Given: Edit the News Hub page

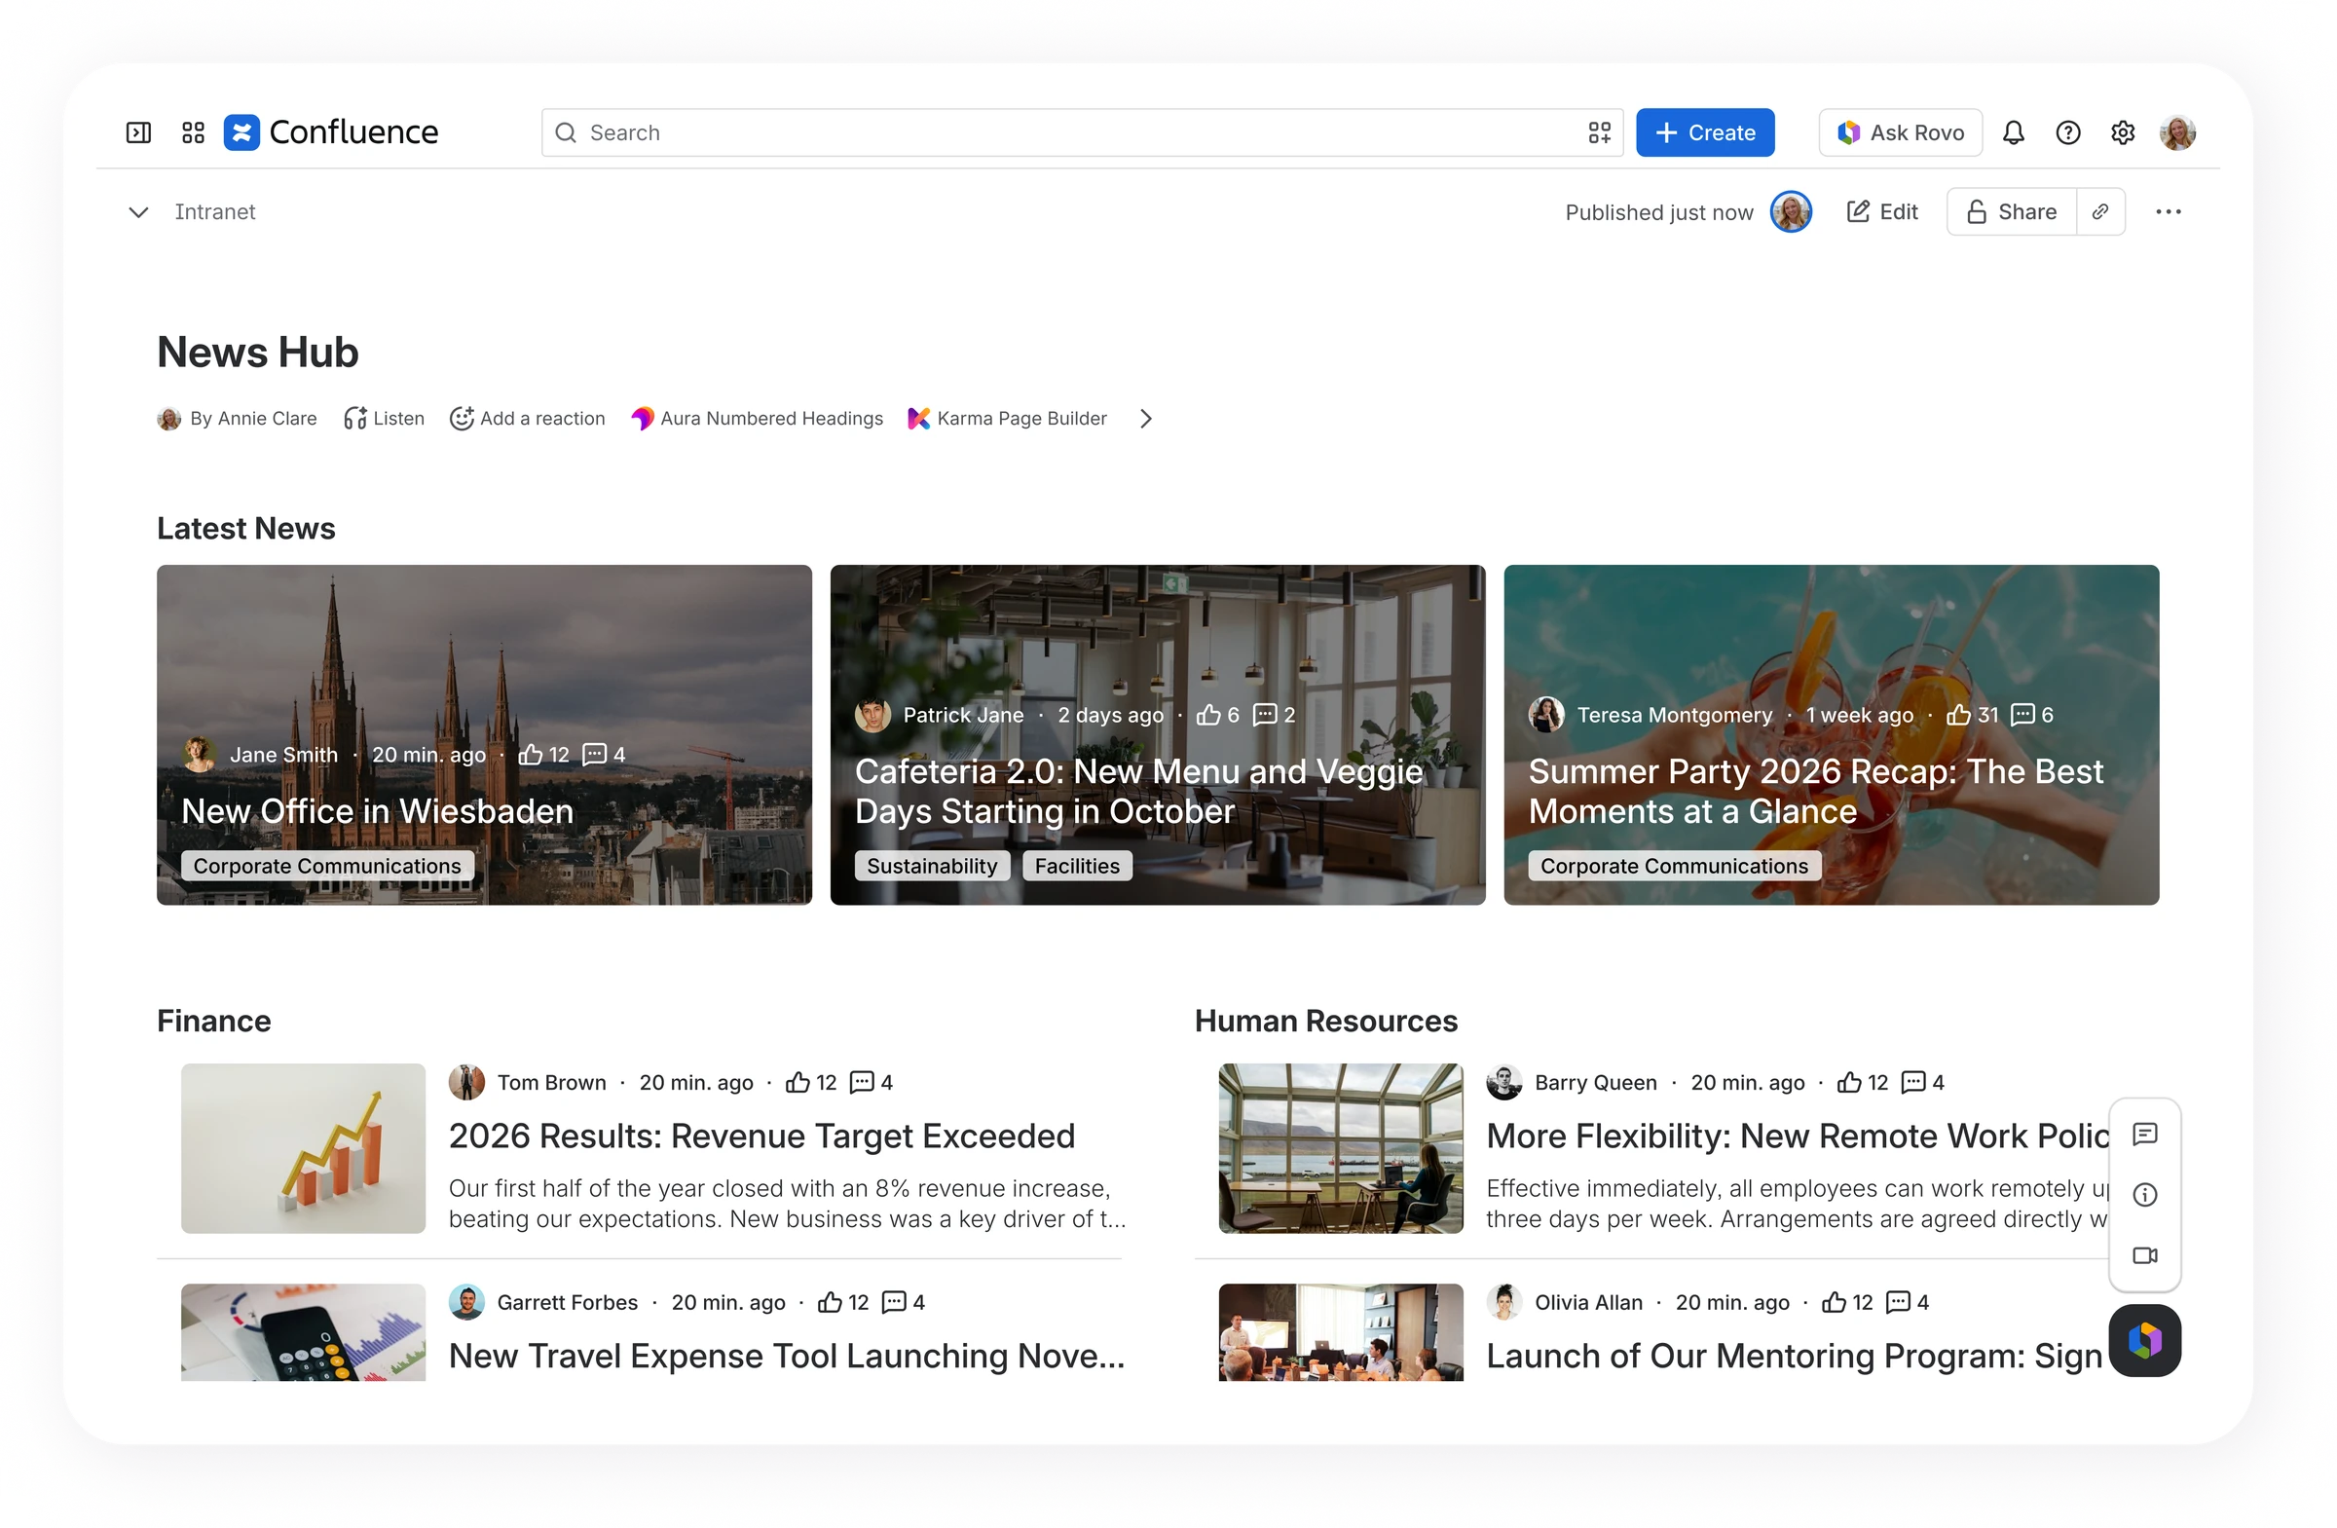Looking at the screenshot, I should click(1882, 212).
